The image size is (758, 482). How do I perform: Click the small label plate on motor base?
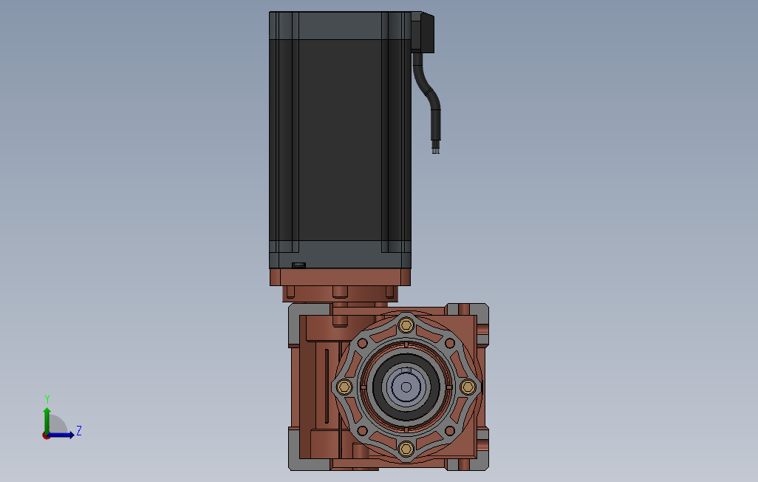[x=298, y=265]
